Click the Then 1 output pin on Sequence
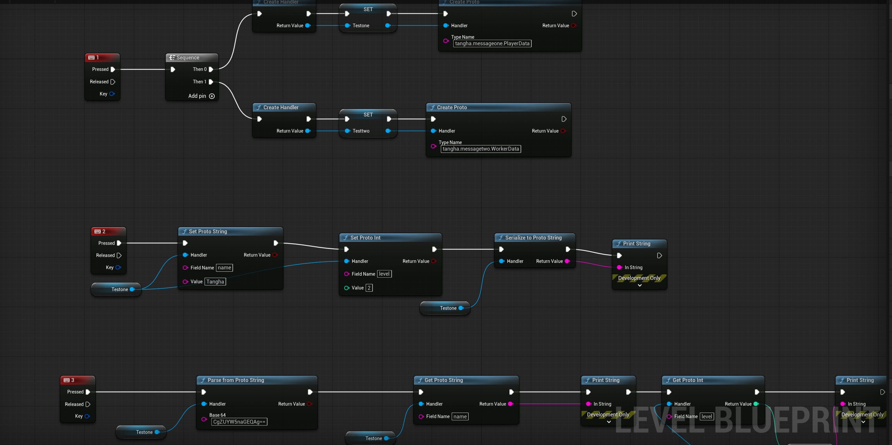The width and height of the screenshot is (892, 445). click(211, 82)
